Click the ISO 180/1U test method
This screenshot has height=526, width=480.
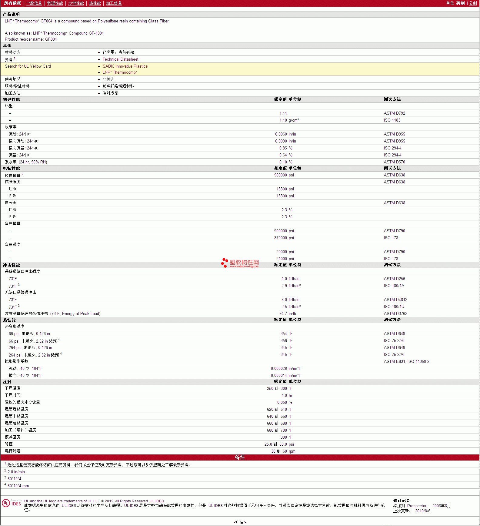(x=394, y=307)
